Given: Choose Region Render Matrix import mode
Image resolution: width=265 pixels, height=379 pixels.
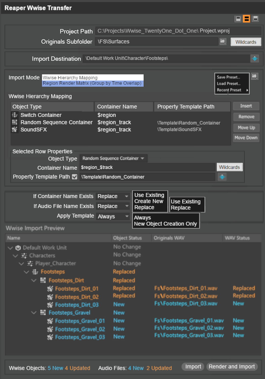Looking at the screenshot, I should click(92, 83).
